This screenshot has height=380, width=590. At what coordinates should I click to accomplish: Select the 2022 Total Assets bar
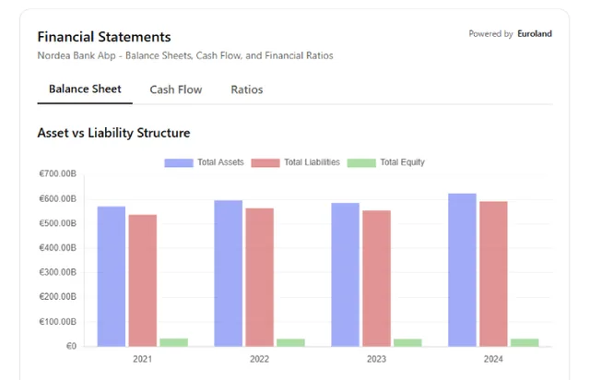[x=229, y=273]
